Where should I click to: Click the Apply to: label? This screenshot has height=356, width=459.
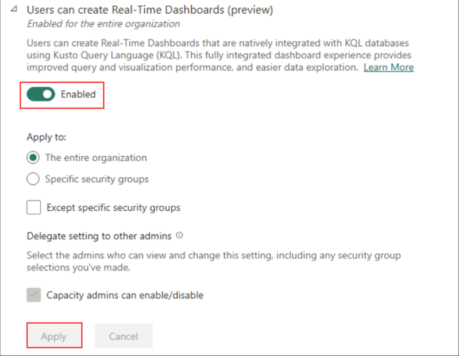click(47, 137)
